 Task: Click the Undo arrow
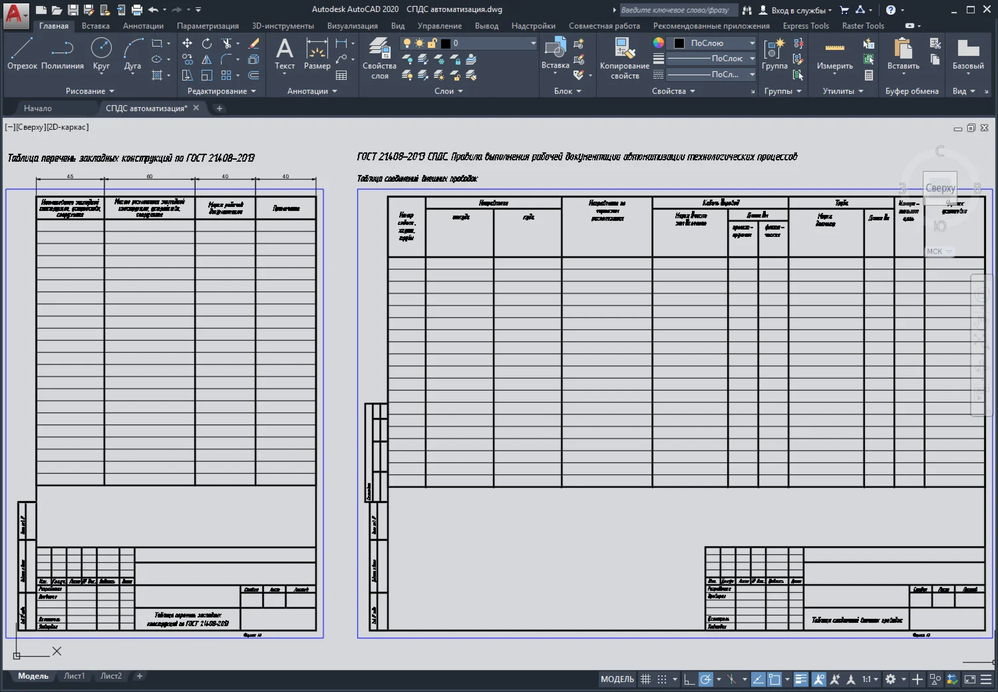[153, 9]
